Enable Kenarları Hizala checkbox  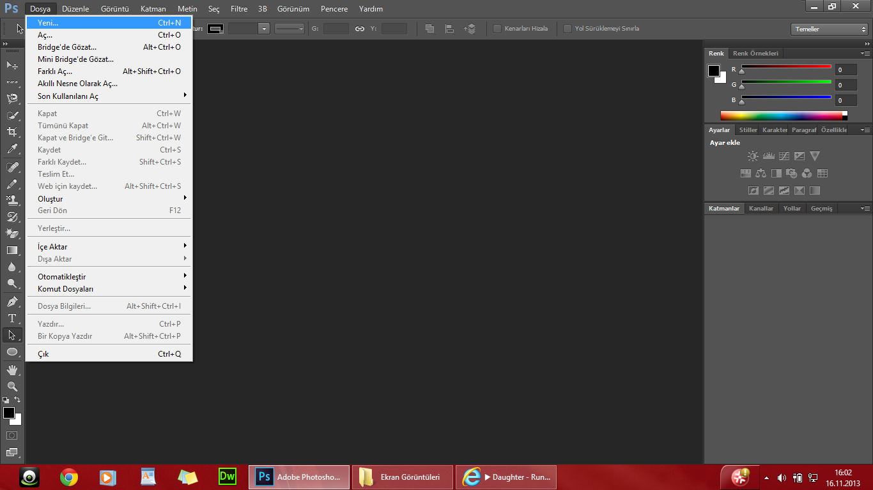[x=497, y=29]
